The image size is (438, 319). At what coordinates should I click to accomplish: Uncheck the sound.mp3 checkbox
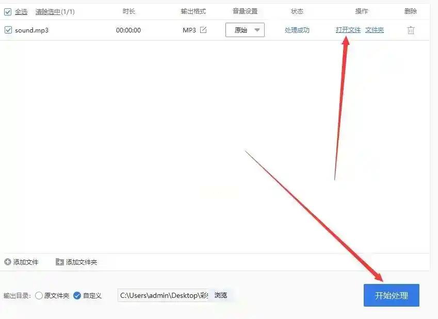(x=8, y=30)
